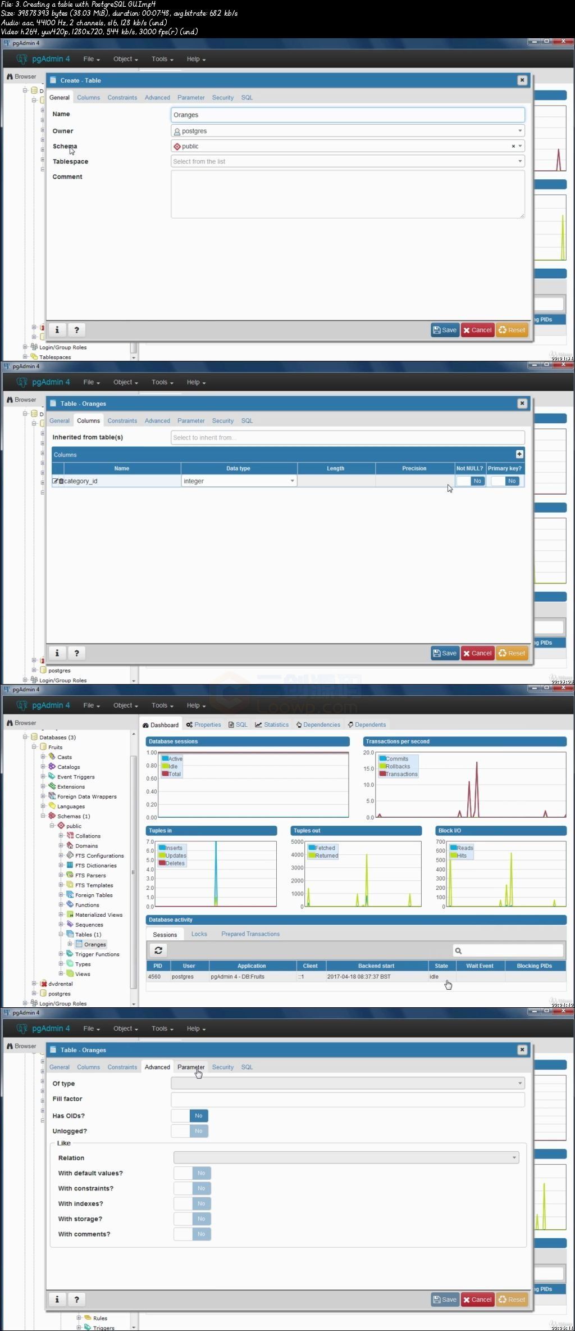Select the dvdrental database node
The height and width of the screenshot is (1331, 575).
point(61,984)
